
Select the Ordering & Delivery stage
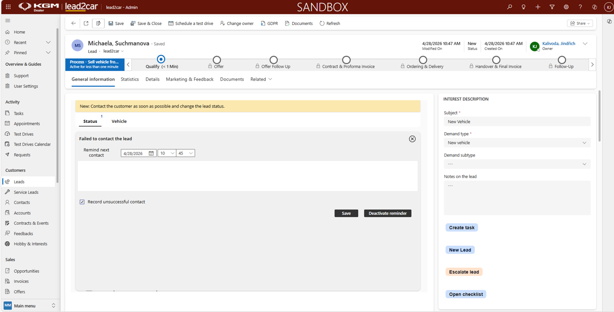tap(423, 60)
